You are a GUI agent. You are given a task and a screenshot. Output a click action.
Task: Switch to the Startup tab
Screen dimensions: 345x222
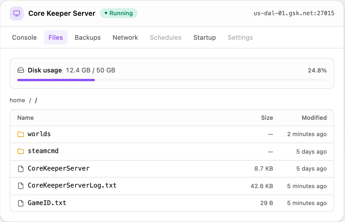point(205,37)
